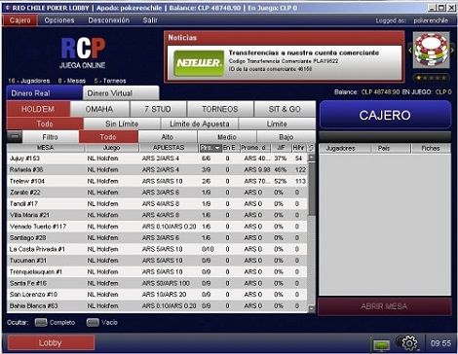The width and height of the screenshot is (458, 354).
Task: Select the Límite filter
Action: (x=277, y=124)
